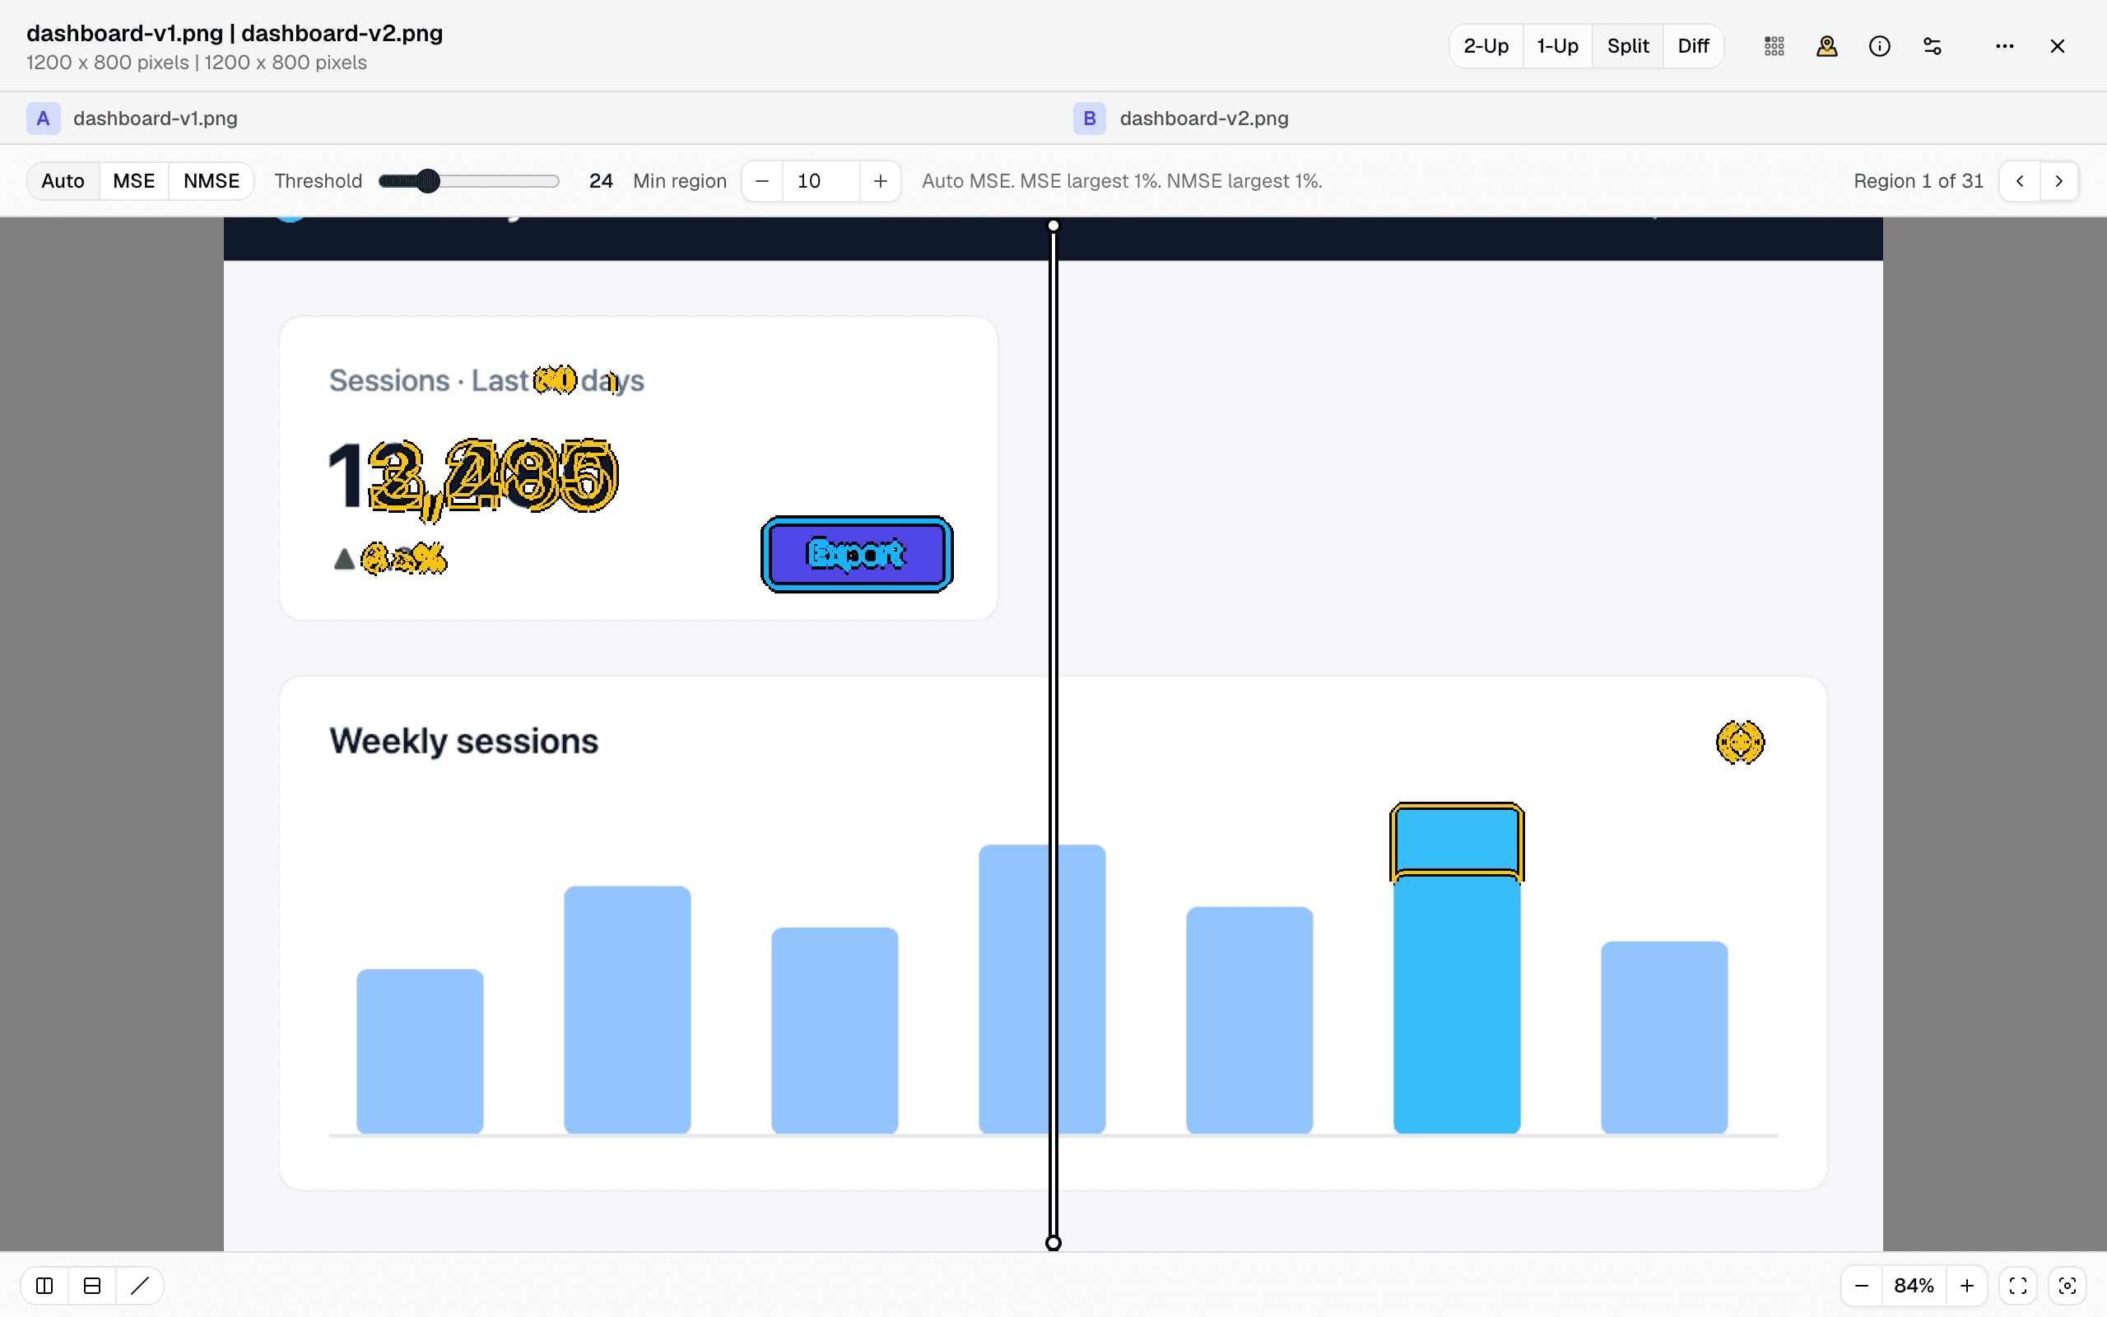Go to previous diff region
The height and width of the screenshot is (1317, 2107).
2020,181
